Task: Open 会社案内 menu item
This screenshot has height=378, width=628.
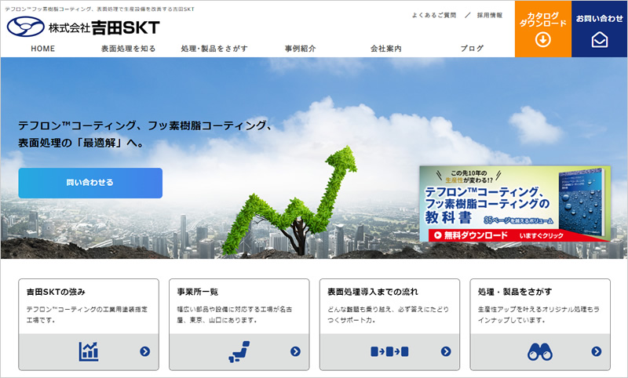Action: pos(386,49)
